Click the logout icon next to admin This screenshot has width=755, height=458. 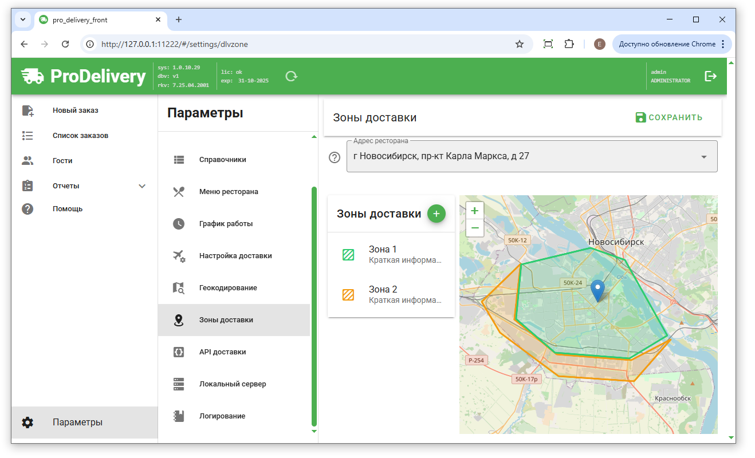pos(710,76)
